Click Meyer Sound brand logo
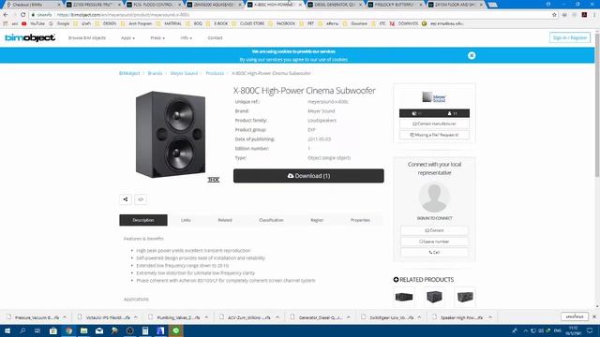Image resolution: width=600 pixels, height=337 pixels. click(434, 97)
